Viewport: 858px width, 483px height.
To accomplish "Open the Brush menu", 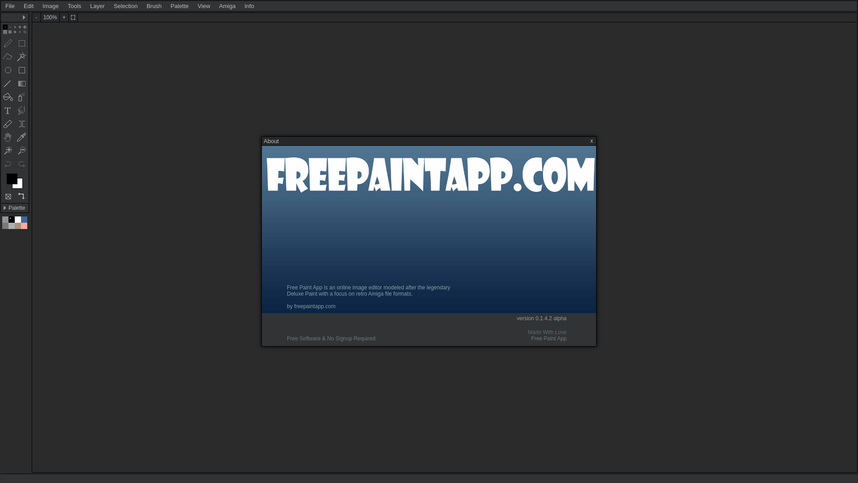I will pos(154,6).
